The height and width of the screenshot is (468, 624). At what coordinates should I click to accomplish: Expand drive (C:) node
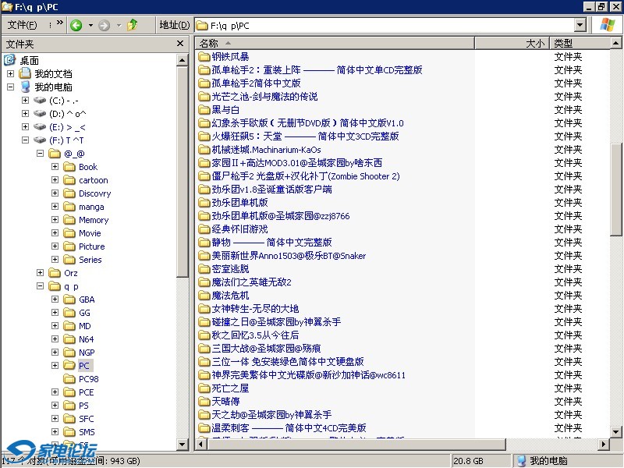pyautogui.click(x=25, y=101)
